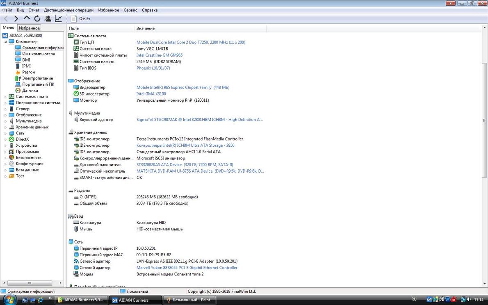Open the Отчёт menu in menu bar

click(34, 10)
